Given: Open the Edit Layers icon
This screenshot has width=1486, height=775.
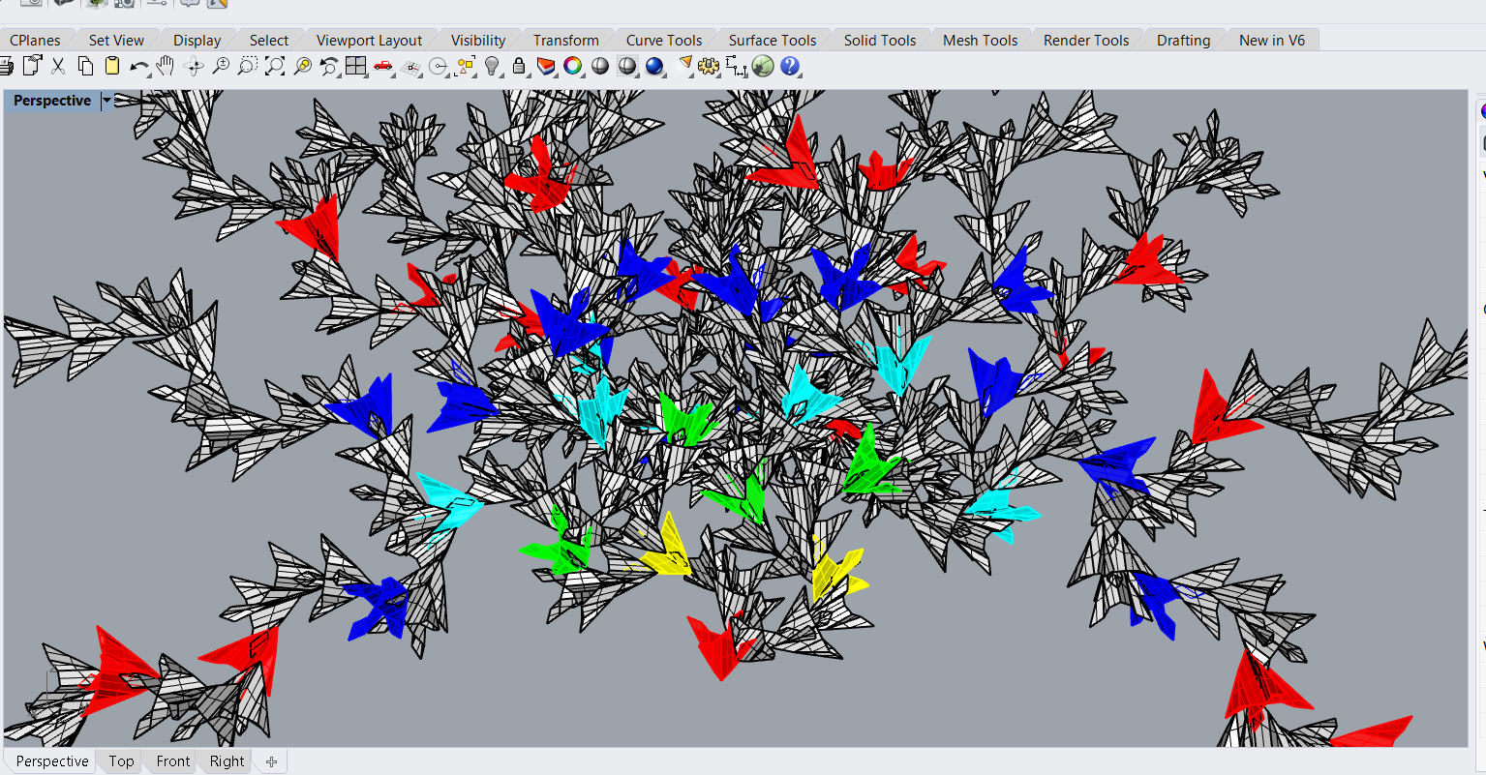Looking at the screenshot, I should (546, 66).
